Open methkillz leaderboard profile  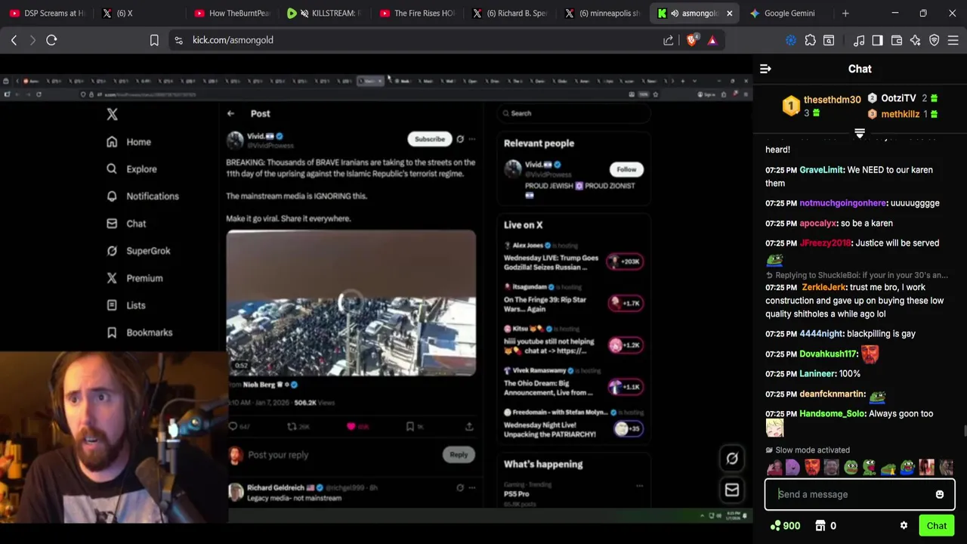pyautogui.click(x=900, y=114)
